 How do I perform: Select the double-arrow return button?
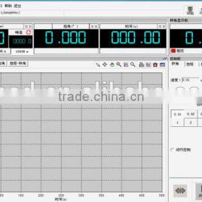pos(180,191)
